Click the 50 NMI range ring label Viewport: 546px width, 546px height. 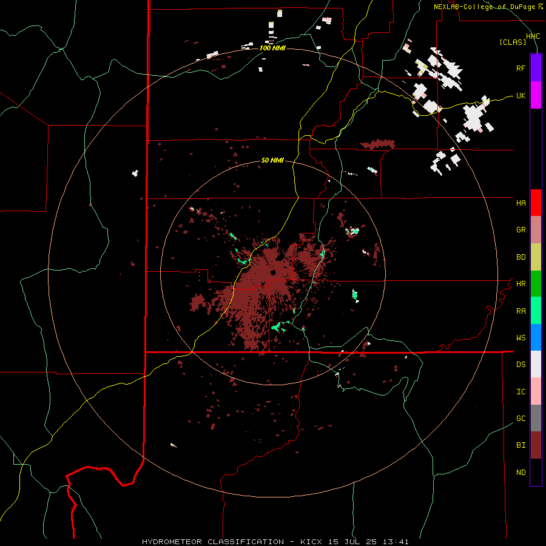pyautogui.click(x=272, y=161)
